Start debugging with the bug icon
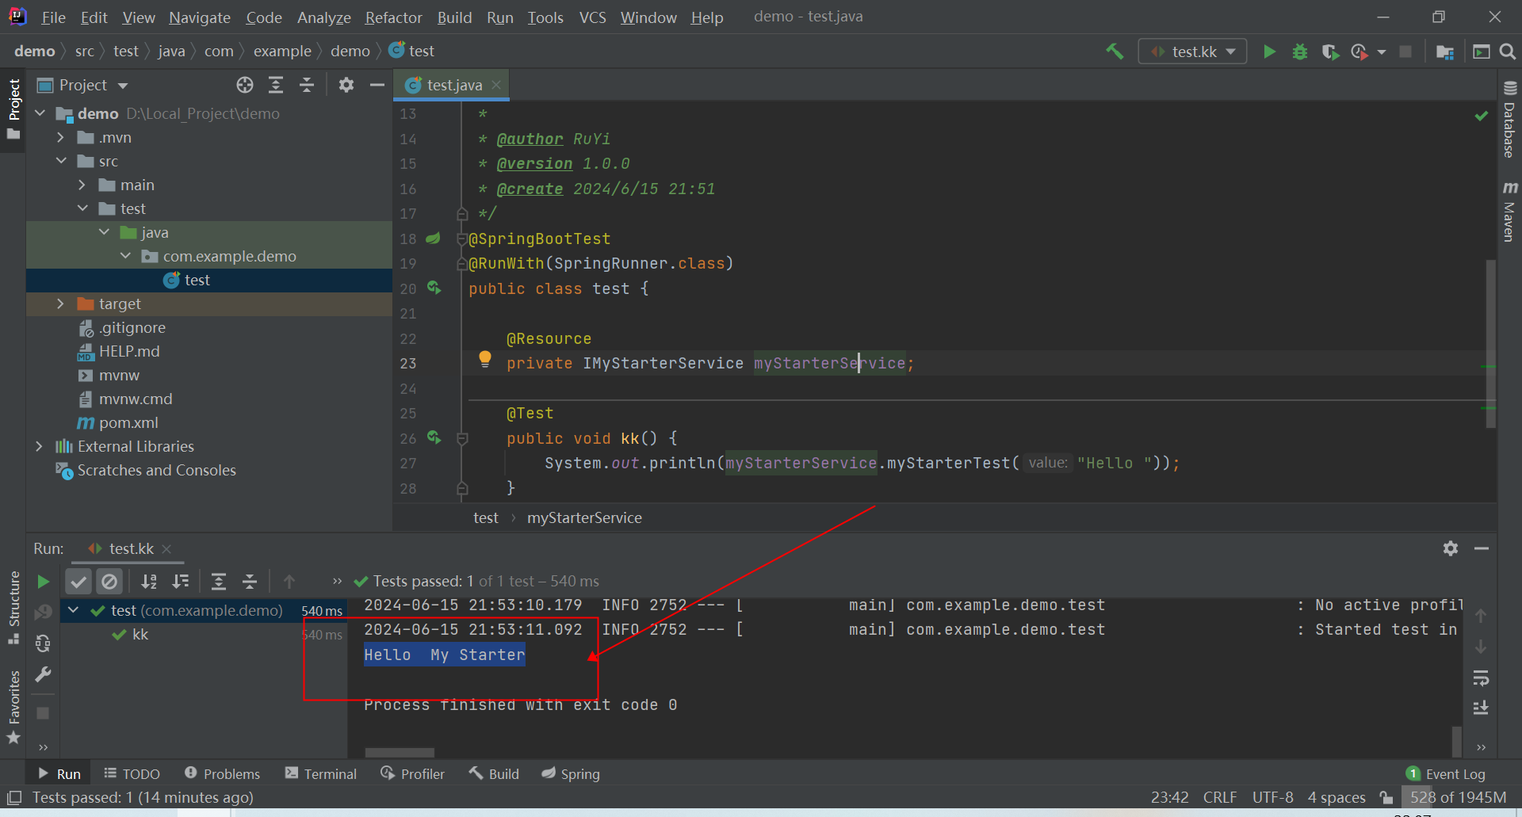1522x817 pixels. coord(1300,51)
